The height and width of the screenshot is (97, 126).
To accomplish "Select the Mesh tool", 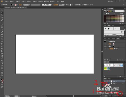I will [2, 54].
